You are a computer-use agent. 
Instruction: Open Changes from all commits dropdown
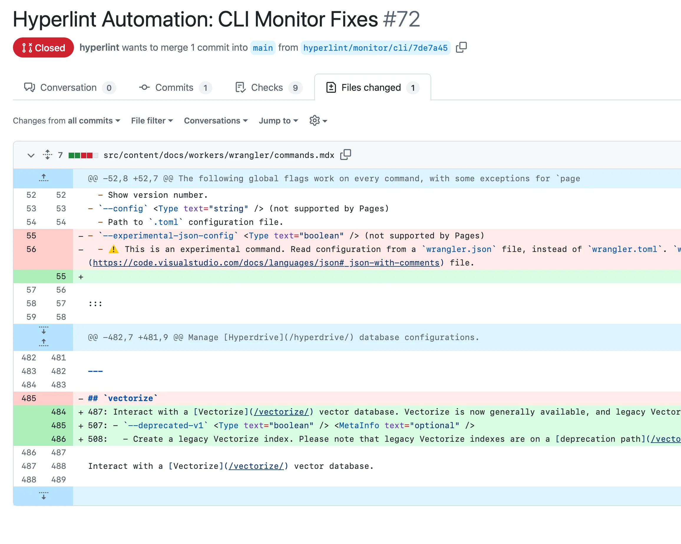coord(67,121)
